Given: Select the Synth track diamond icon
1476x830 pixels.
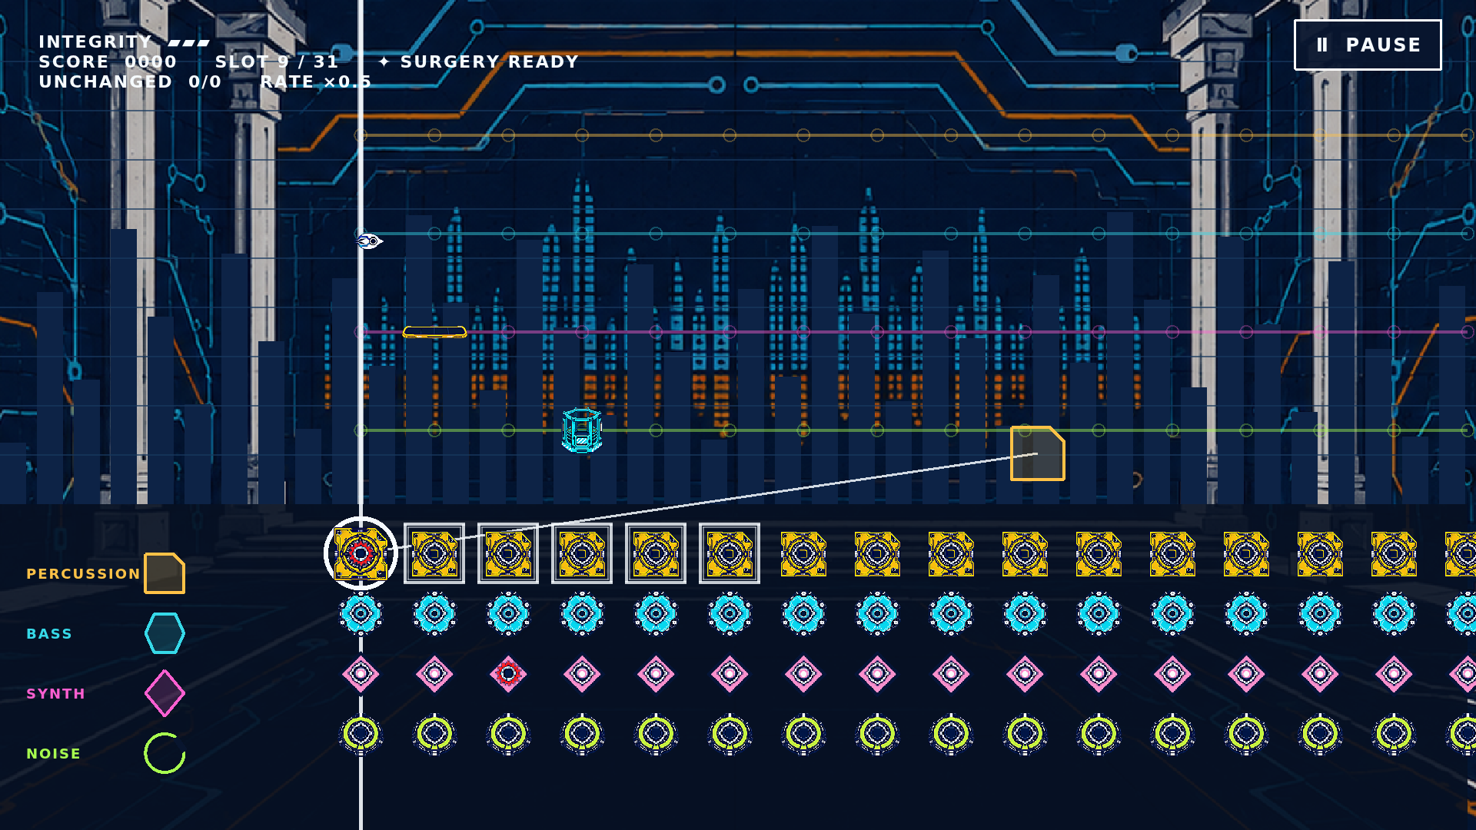Looking at the screenshot, I should pyautogui.click(x=165, y=693).
